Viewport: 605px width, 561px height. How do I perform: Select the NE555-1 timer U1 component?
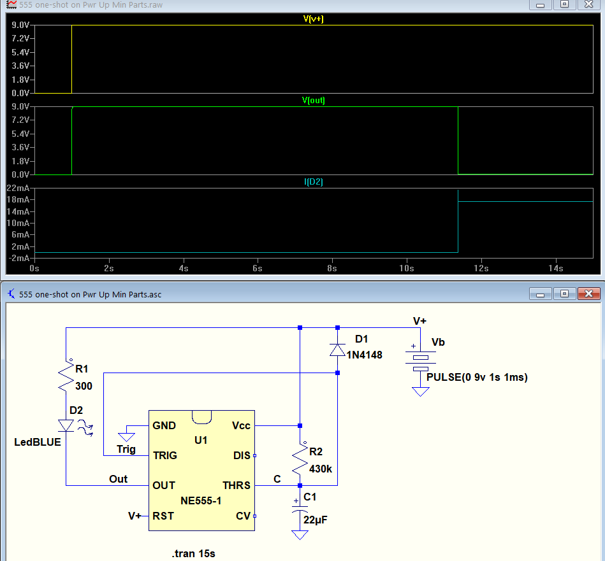[x=201, y=471]
